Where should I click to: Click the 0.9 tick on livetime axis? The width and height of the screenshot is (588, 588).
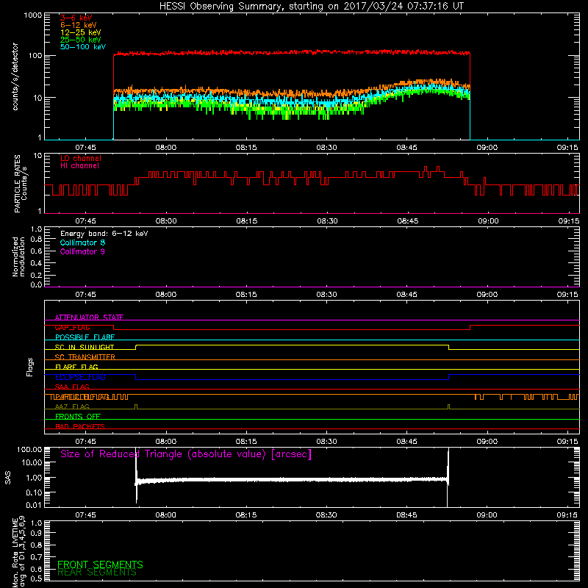(x=36, y=533)
